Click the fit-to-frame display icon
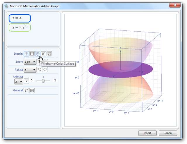187x144 pixels. [x=49, y=54]
